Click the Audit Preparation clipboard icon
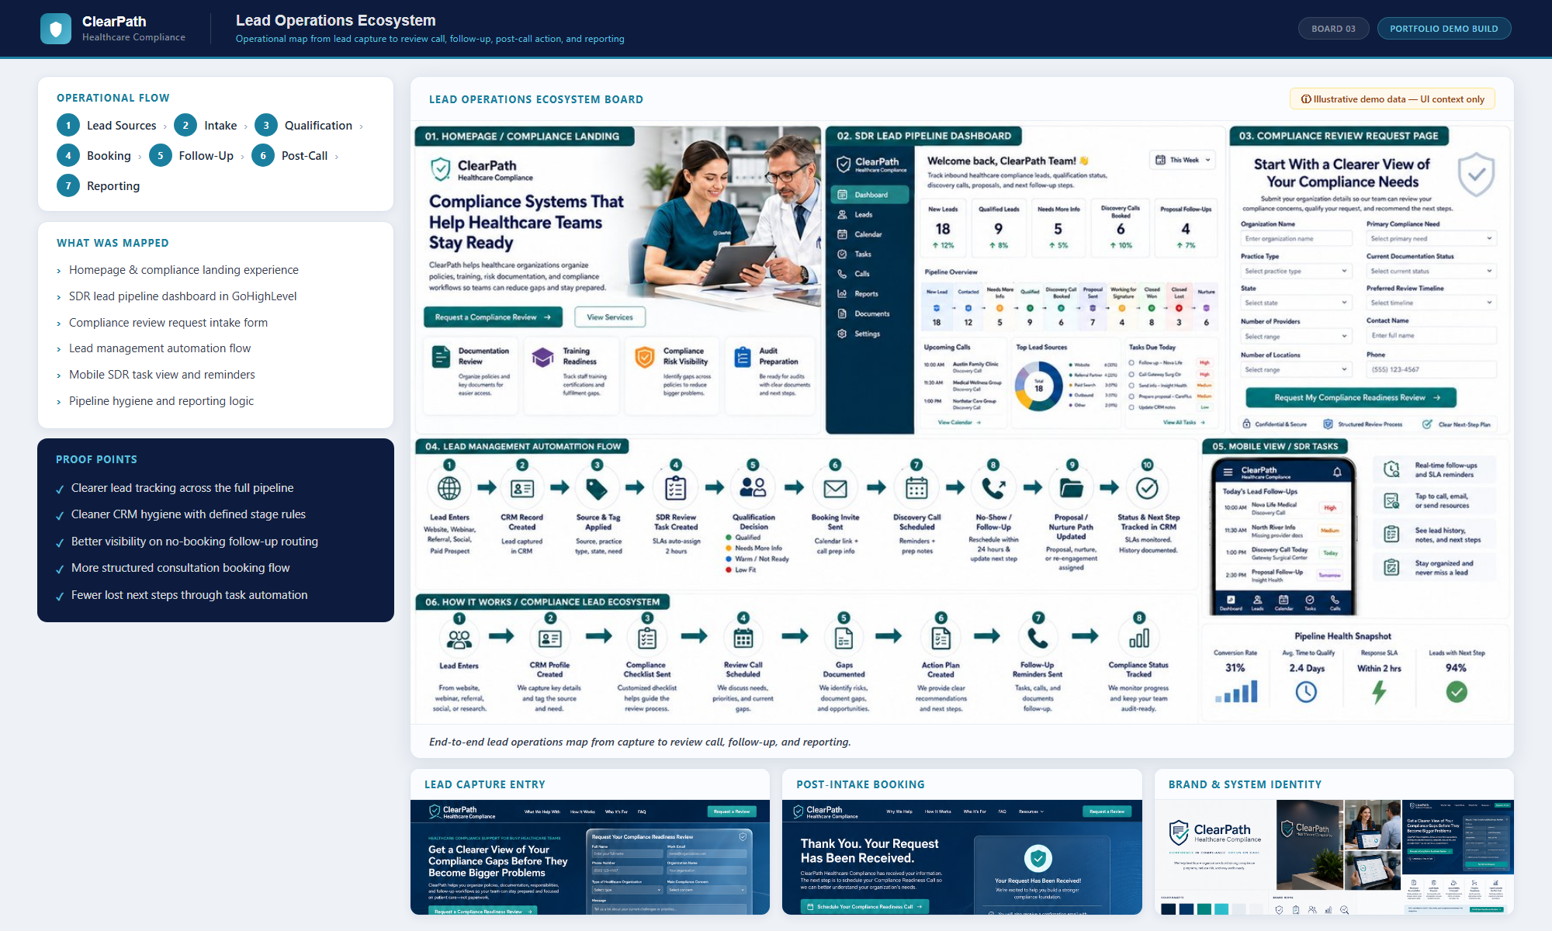 click(x=743, y=357)
